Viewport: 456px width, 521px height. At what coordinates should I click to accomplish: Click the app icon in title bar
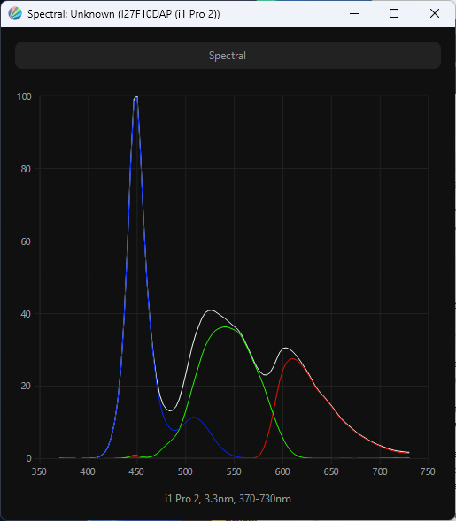(15, 14)
